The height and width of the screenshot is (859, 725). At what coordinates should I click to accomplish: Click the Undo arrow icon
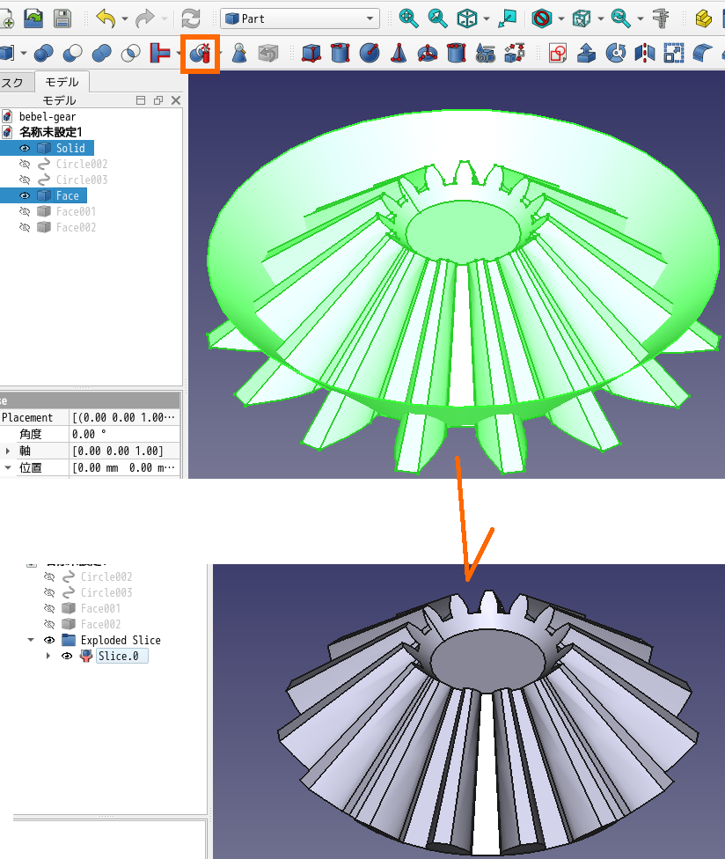coord(105,18)
